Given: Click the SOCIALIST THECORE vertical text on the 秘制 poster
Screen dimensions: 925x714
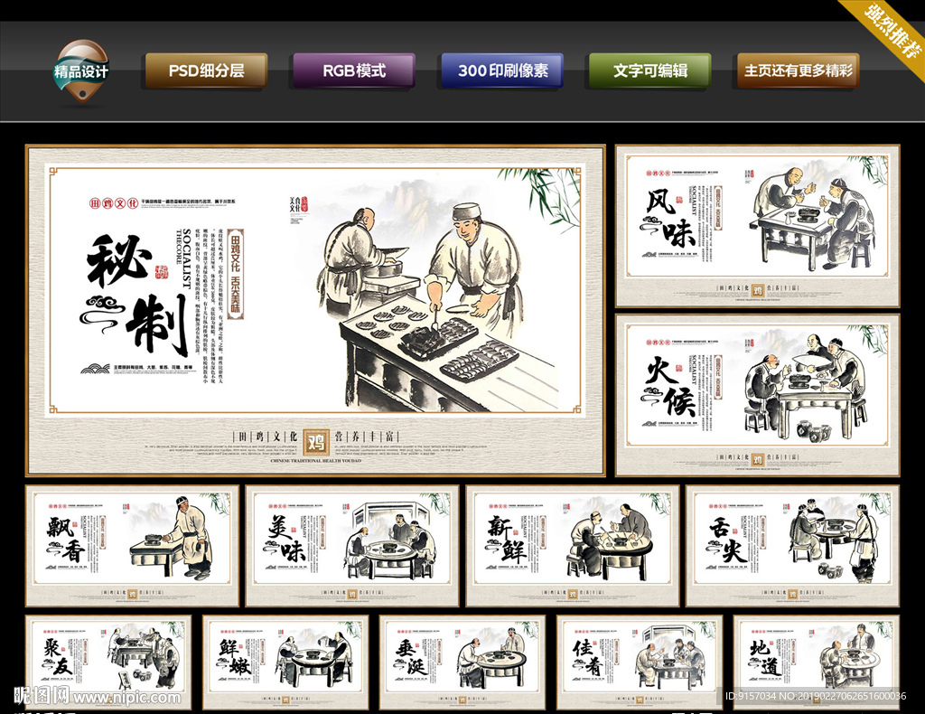Looking at the screenshot, I should [183, 258].
